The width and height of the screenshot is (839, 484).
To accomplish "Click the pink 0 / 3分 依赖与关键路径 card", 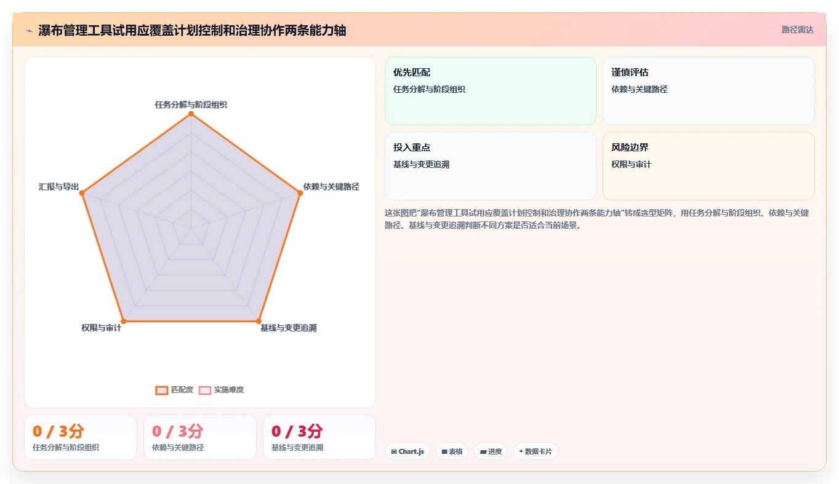I will coord(200,437).
